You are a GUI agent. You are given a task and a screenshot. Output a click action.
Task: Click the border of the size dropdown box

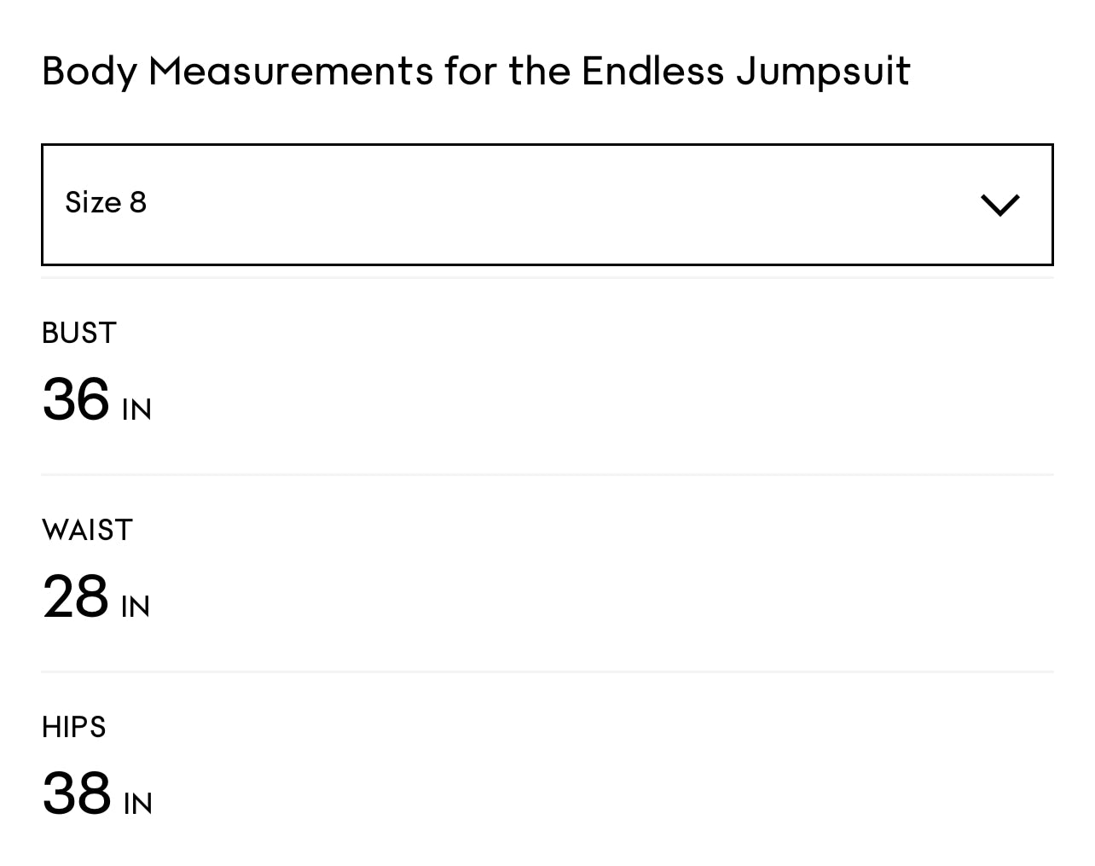click(547, 144)
